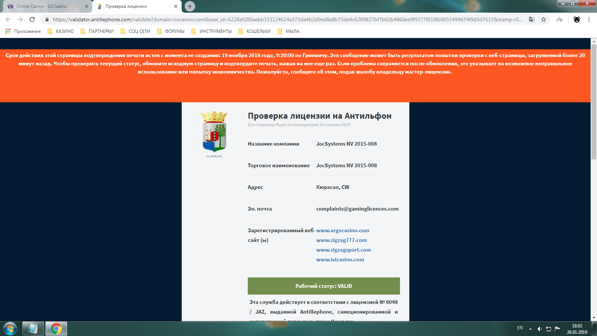Open the clock showing 18:02
The image size is (597, 336).
577,329
